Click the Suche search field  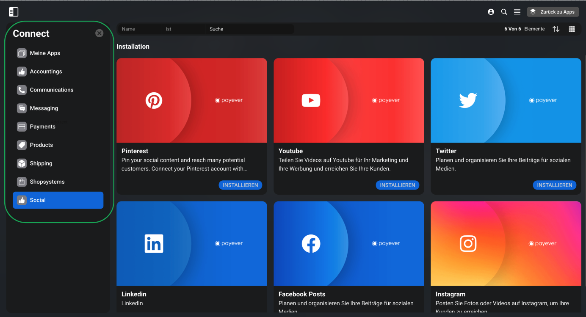[x=250, y=29]
